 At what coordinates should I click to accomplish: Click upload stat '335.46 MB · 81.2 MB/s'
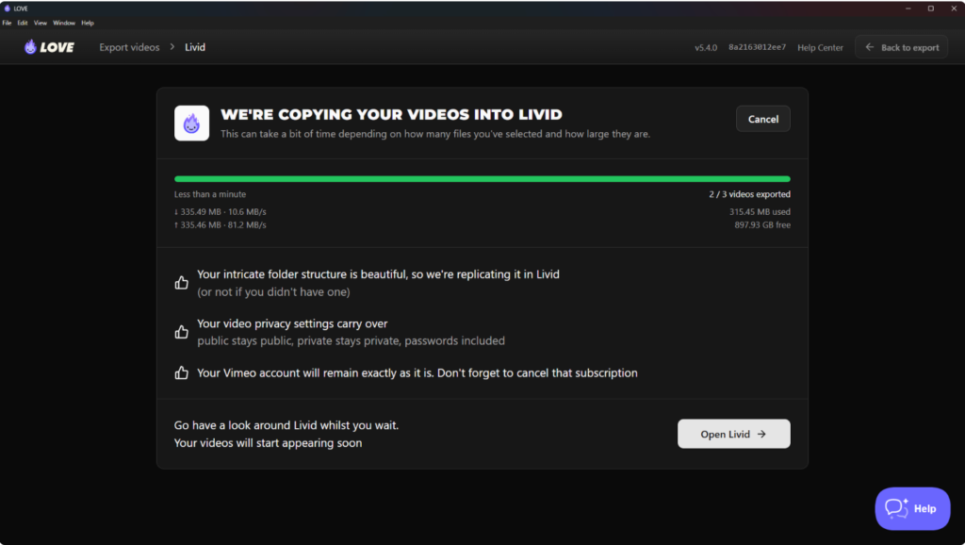tap(221, 224)
